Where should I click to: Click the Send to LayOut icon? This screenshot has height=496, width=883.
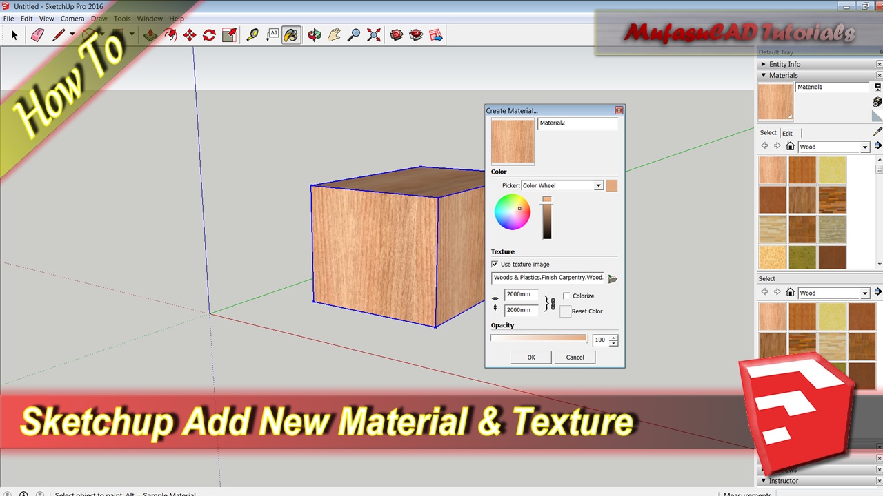[x=435, y=35]
